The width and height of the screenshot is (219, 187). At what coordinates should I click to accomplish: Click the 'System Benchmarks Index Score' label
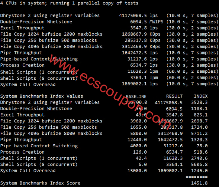pyautogui.click(x=40, y=183)
